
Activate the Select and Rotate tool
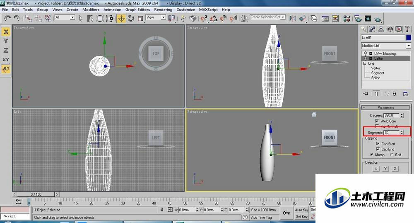tap(131, 19)
